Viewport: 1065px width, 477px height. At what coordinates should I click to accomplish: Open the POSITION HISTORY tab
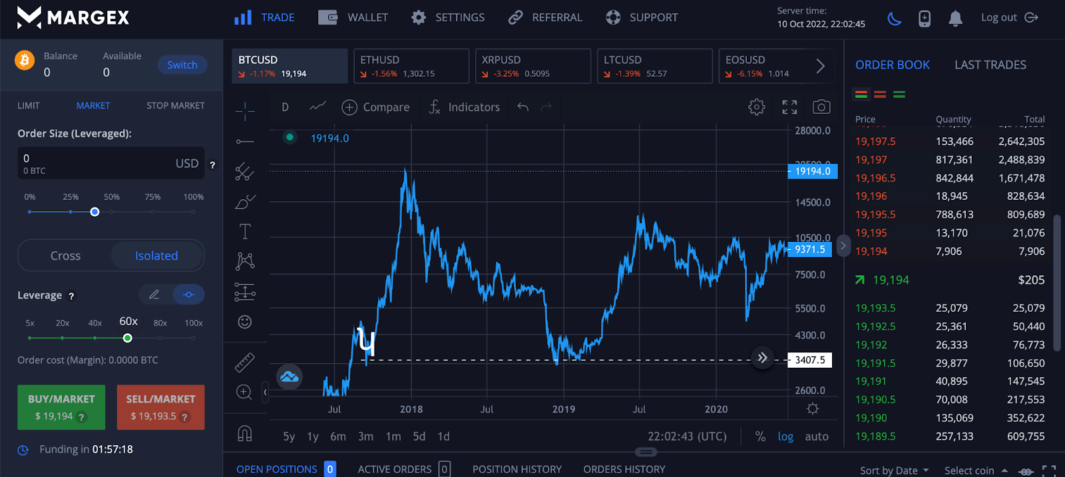coord(517,469)
